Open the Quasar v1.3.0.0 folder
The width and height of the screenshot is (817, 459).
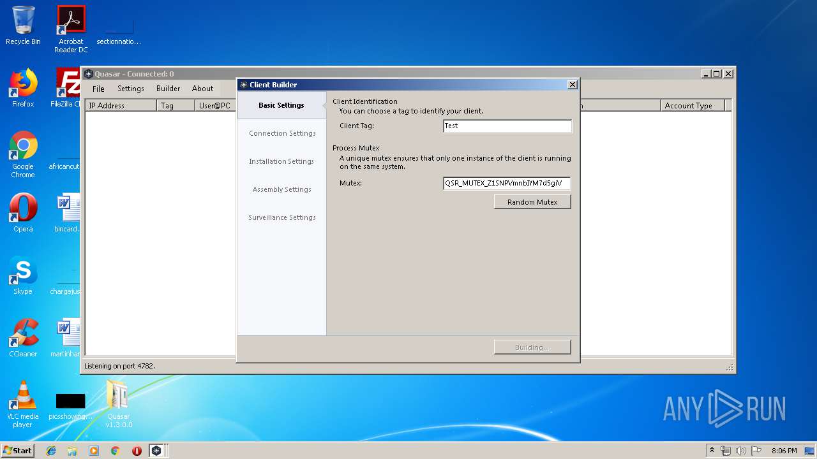click(x=119, y=404)
